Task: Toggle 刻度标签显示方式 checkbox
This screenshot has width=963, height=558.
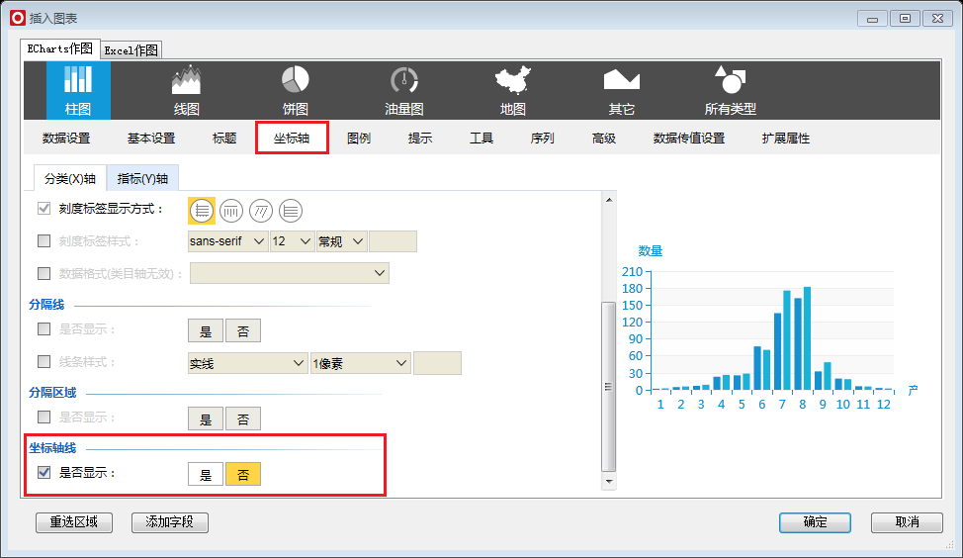Action: tap(44, 209)
